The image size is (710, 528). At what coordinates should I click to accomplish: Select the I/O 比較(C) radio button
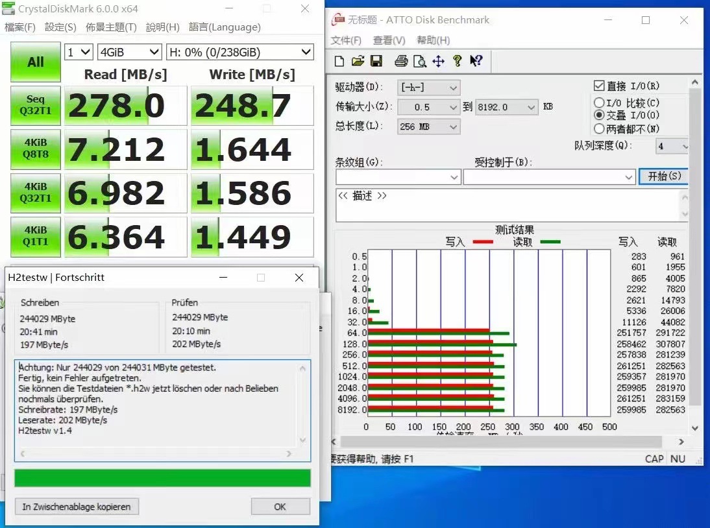coord(599,102)
